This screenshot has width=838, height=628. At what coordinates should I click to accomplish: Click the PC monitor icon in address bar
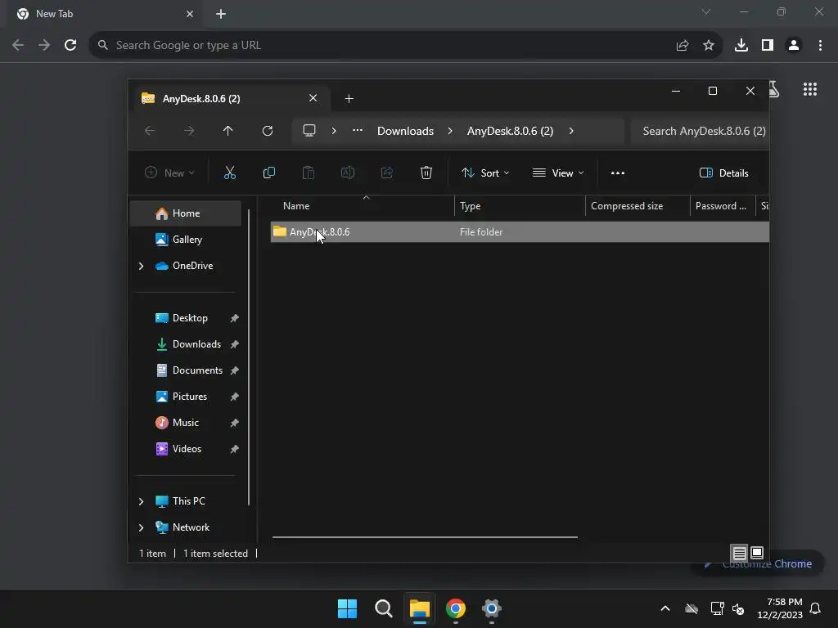(x=309, y=131)
